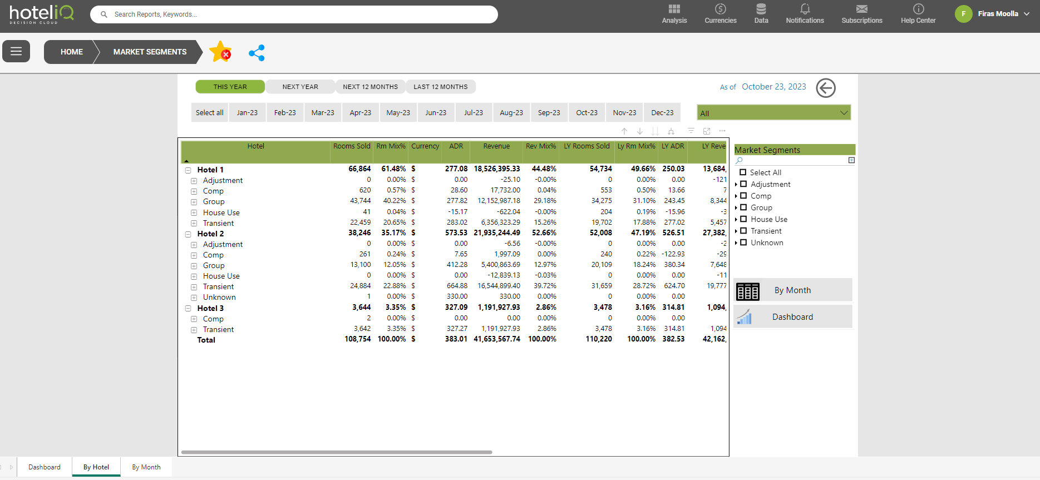Select the NEXT 12 MONTHS period tab
The image size is (1040, 480).
click(x=370, y=87)
